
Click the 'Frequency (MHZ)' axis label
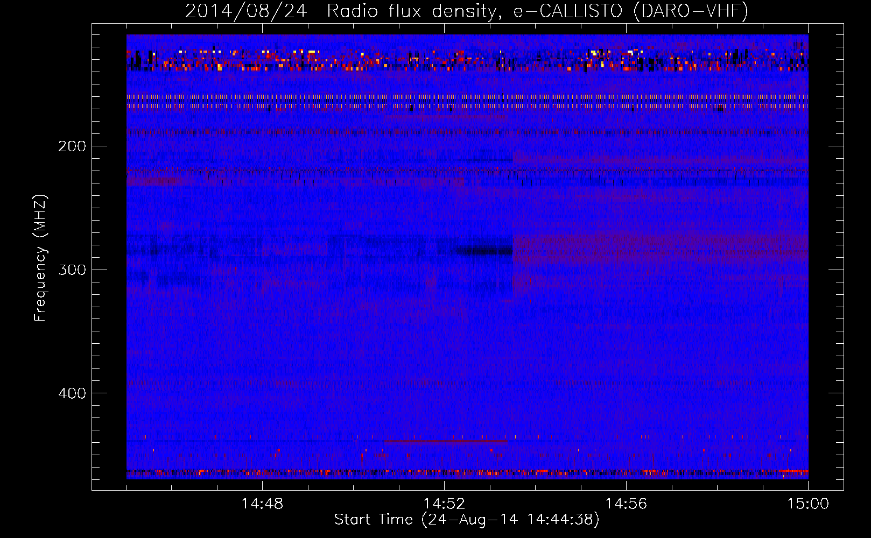40,258
